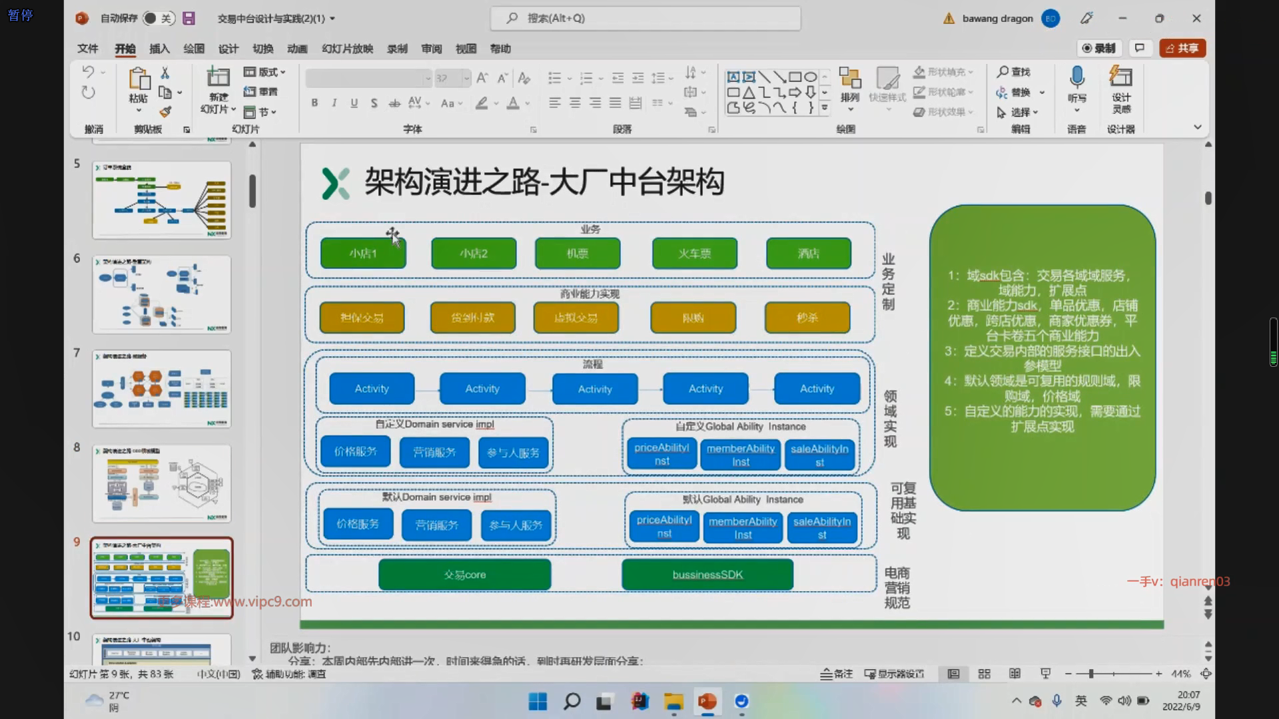Toggle the Notes pane in status bar
This screenshot has height=719, width=1279.
pyautogui.click(x=836, y=674)
